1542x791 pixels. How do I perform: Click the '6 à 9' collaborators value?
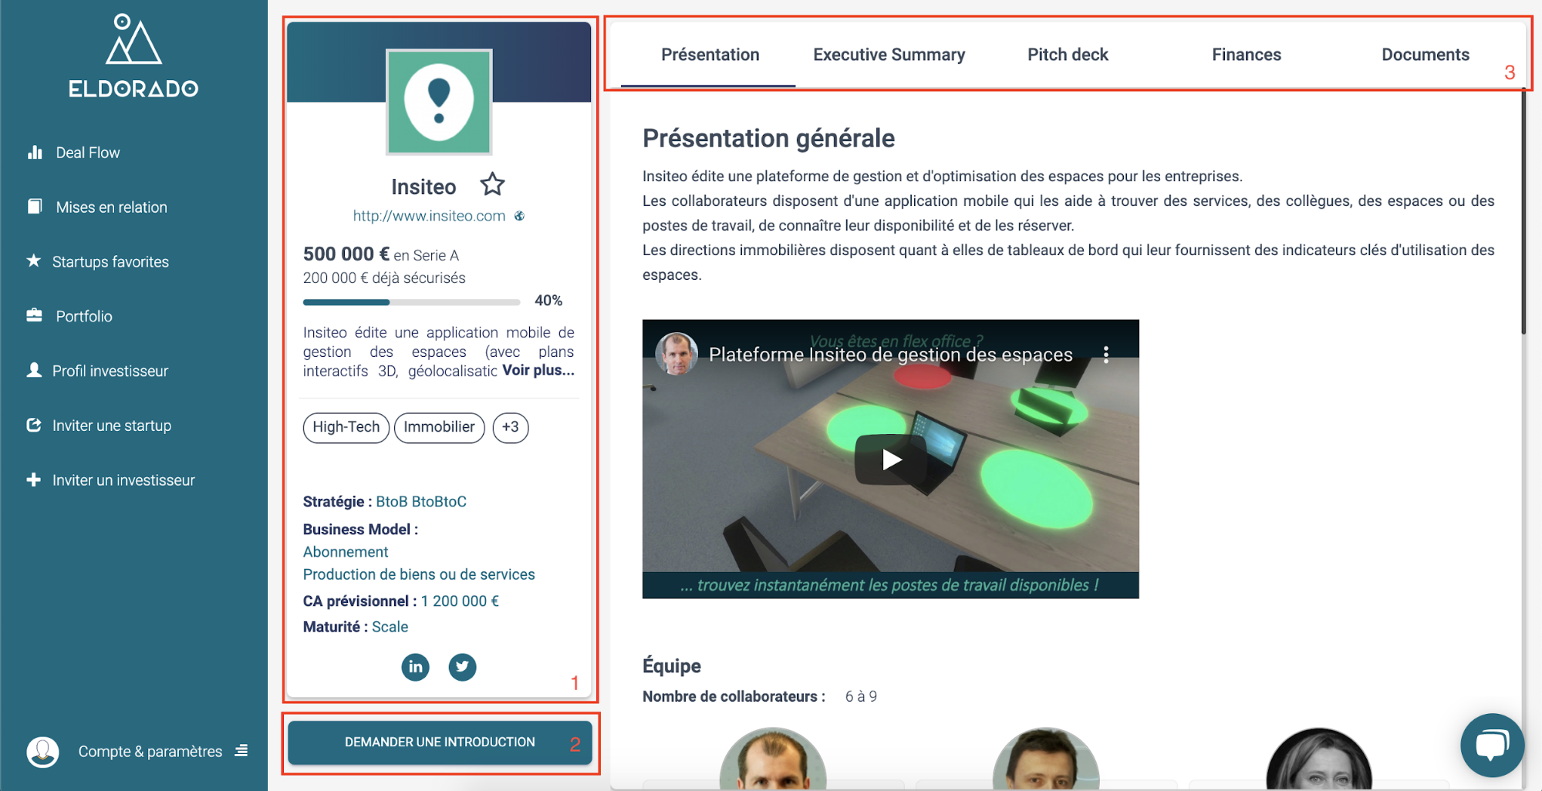[x=861, y=696]
